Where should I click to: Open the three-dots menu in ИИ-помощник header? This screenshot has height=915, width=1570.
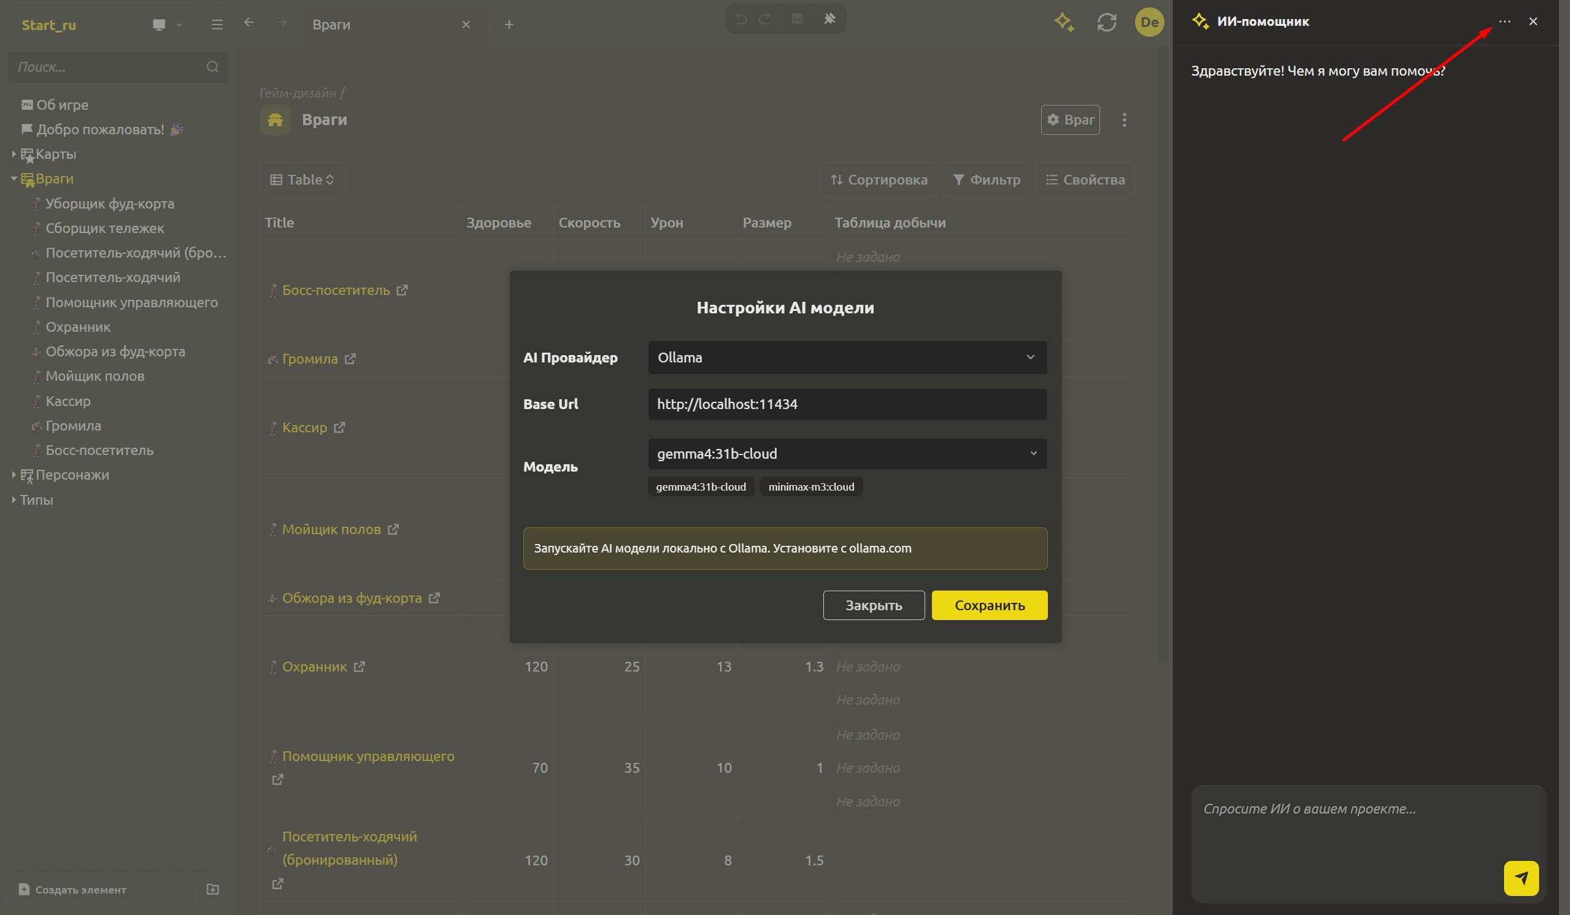pyautogui.click(x=1504, y=21)
